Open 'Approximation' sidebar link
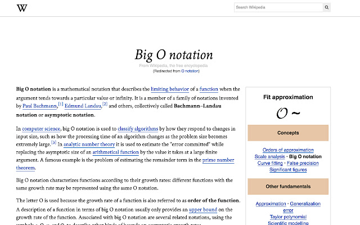Image resolution: width=360 pixels, height=225 pixels. [x=271, y=204]
